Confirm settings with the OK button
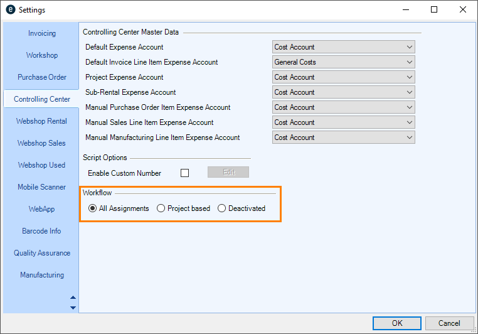The image size is (478, 334). [396, 323]
